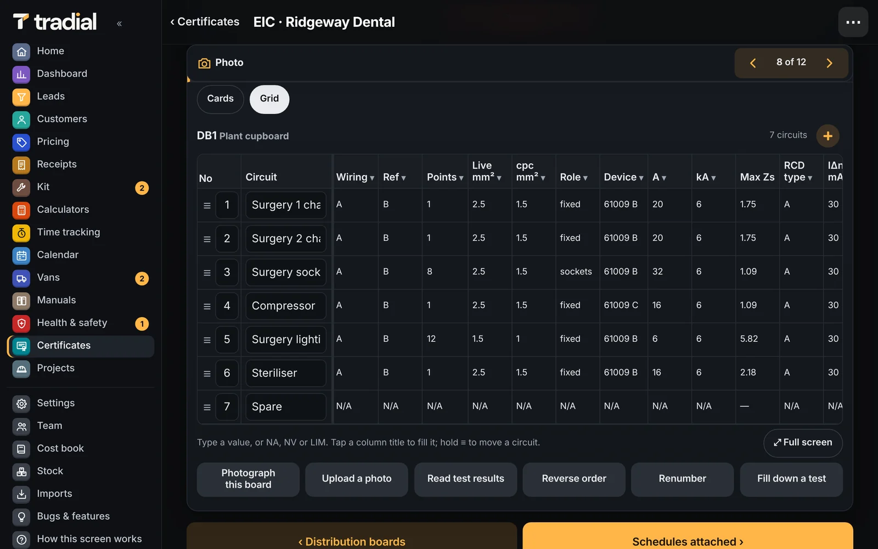Open the Calculators icon
Screen dimensions: 878x549
tap(21, 210)
